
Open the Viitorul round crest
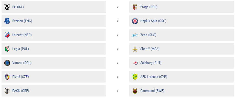click(7, 63)
